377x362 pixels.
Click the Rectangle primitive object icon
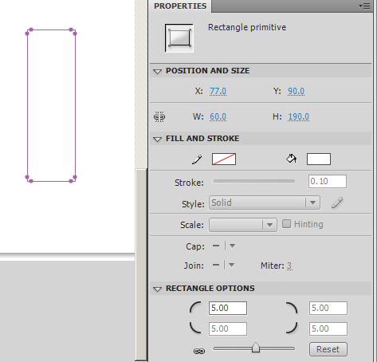[179, 38]
